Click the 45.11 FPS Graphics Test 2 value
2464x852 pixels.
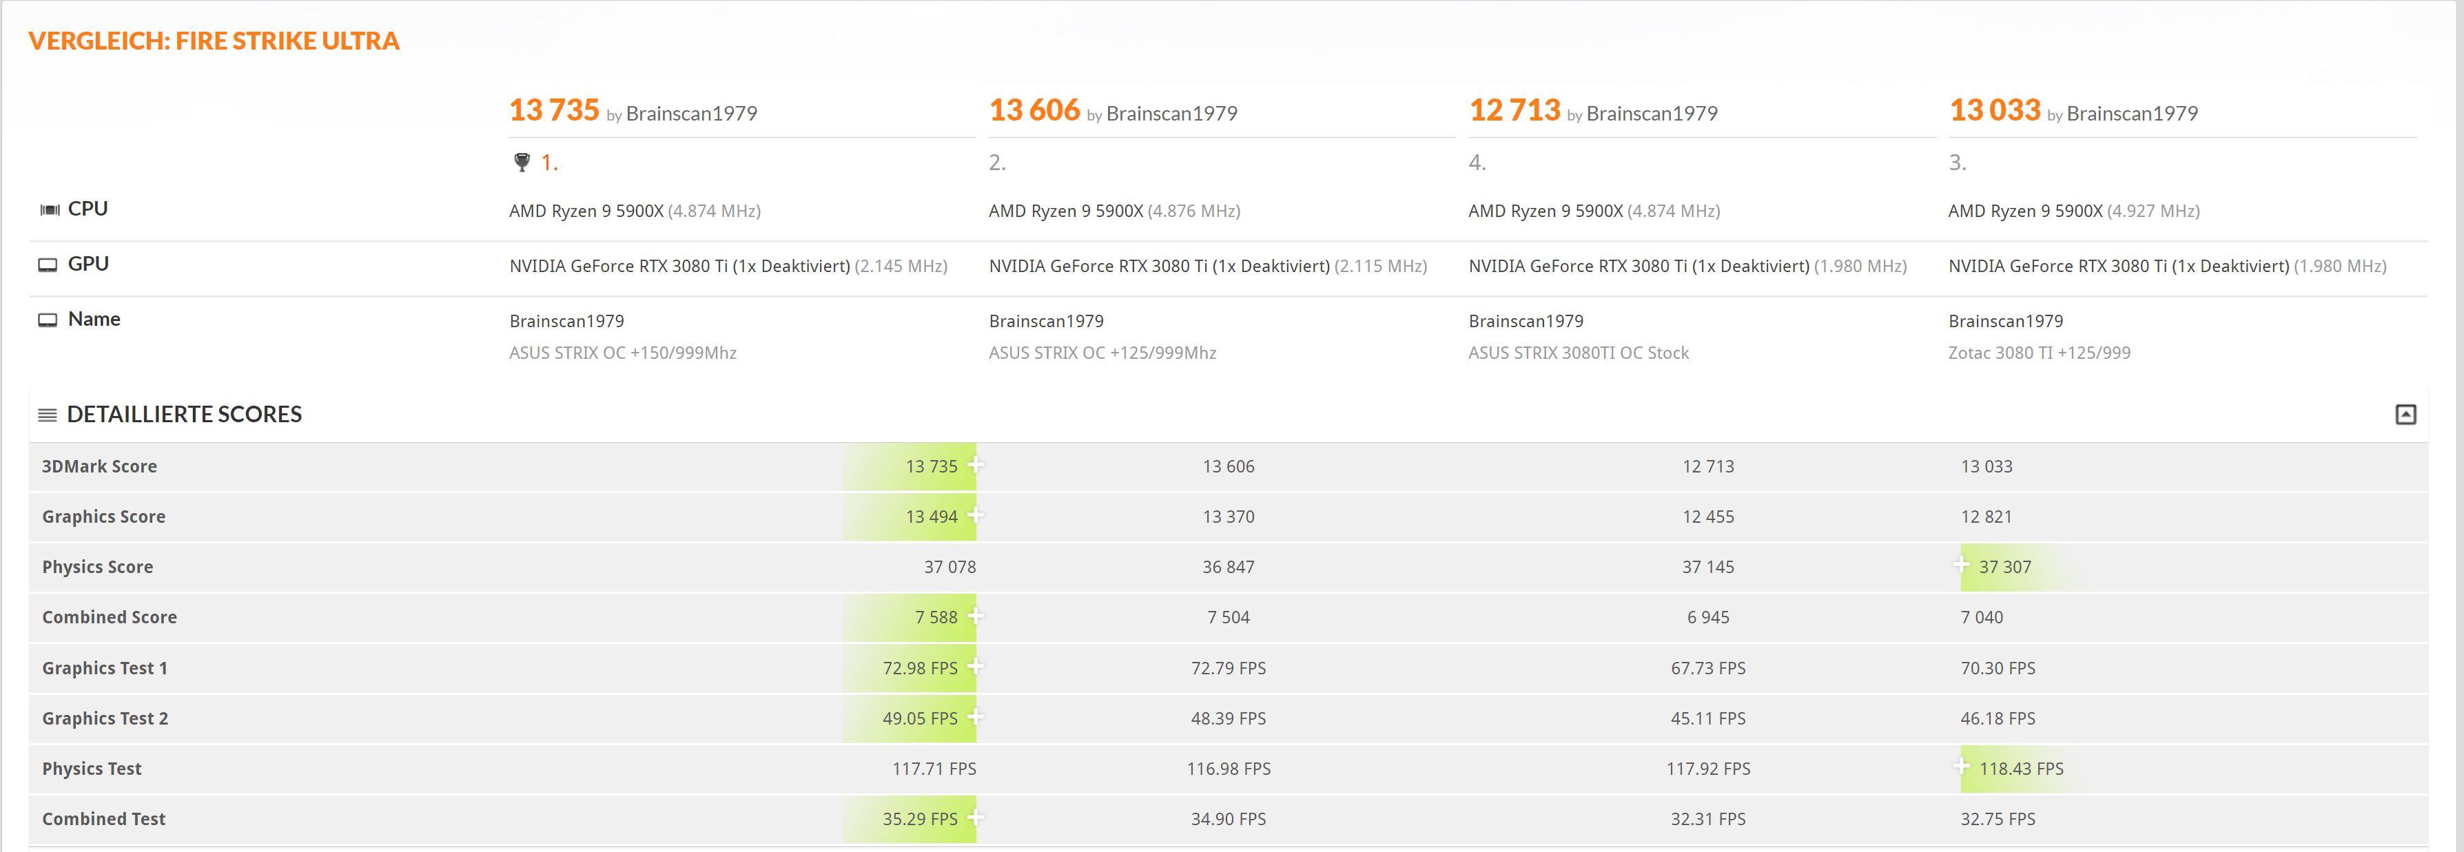[x=1708, y=719]
